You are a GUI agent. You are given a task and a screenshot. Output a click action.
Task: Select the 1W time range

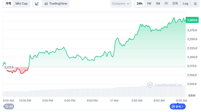click(x=149, y=4)
